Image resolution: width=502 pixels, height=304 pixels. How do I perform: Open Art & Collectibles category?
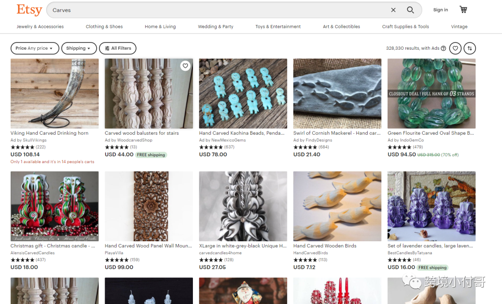(341, 26)
